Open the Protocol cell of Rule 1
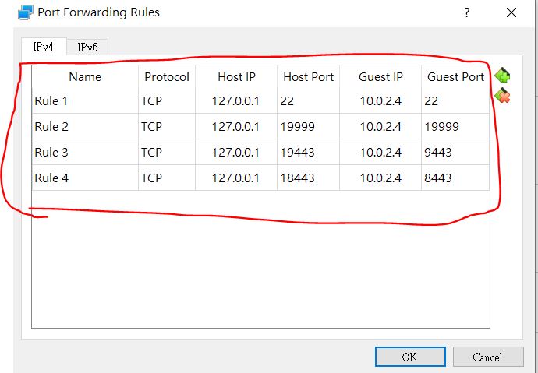Screen dimensions: 538x373 click(167, 100)
